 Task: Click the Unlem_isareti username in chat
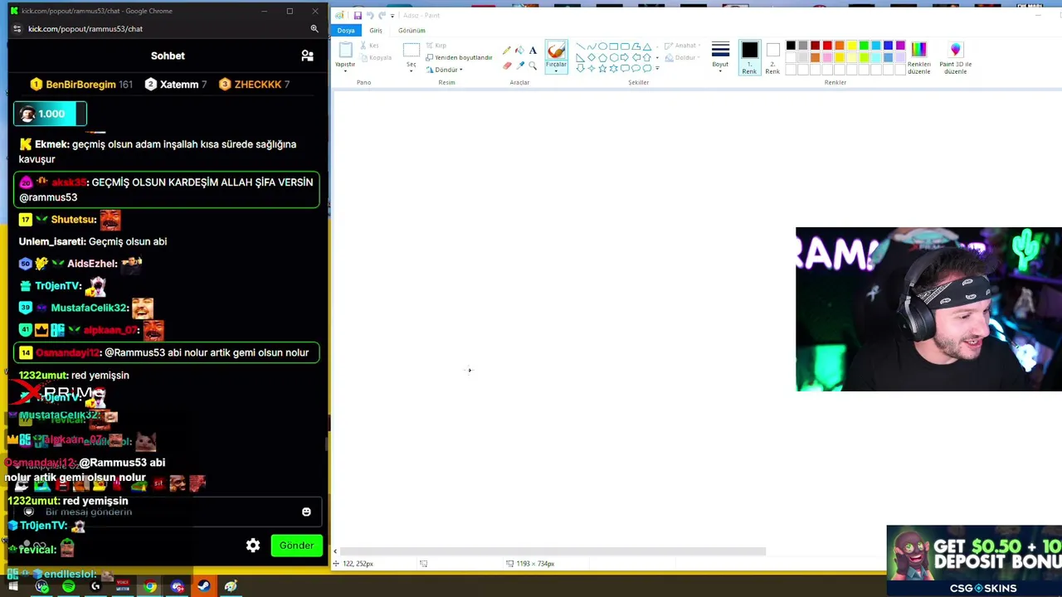coord(52,241)
